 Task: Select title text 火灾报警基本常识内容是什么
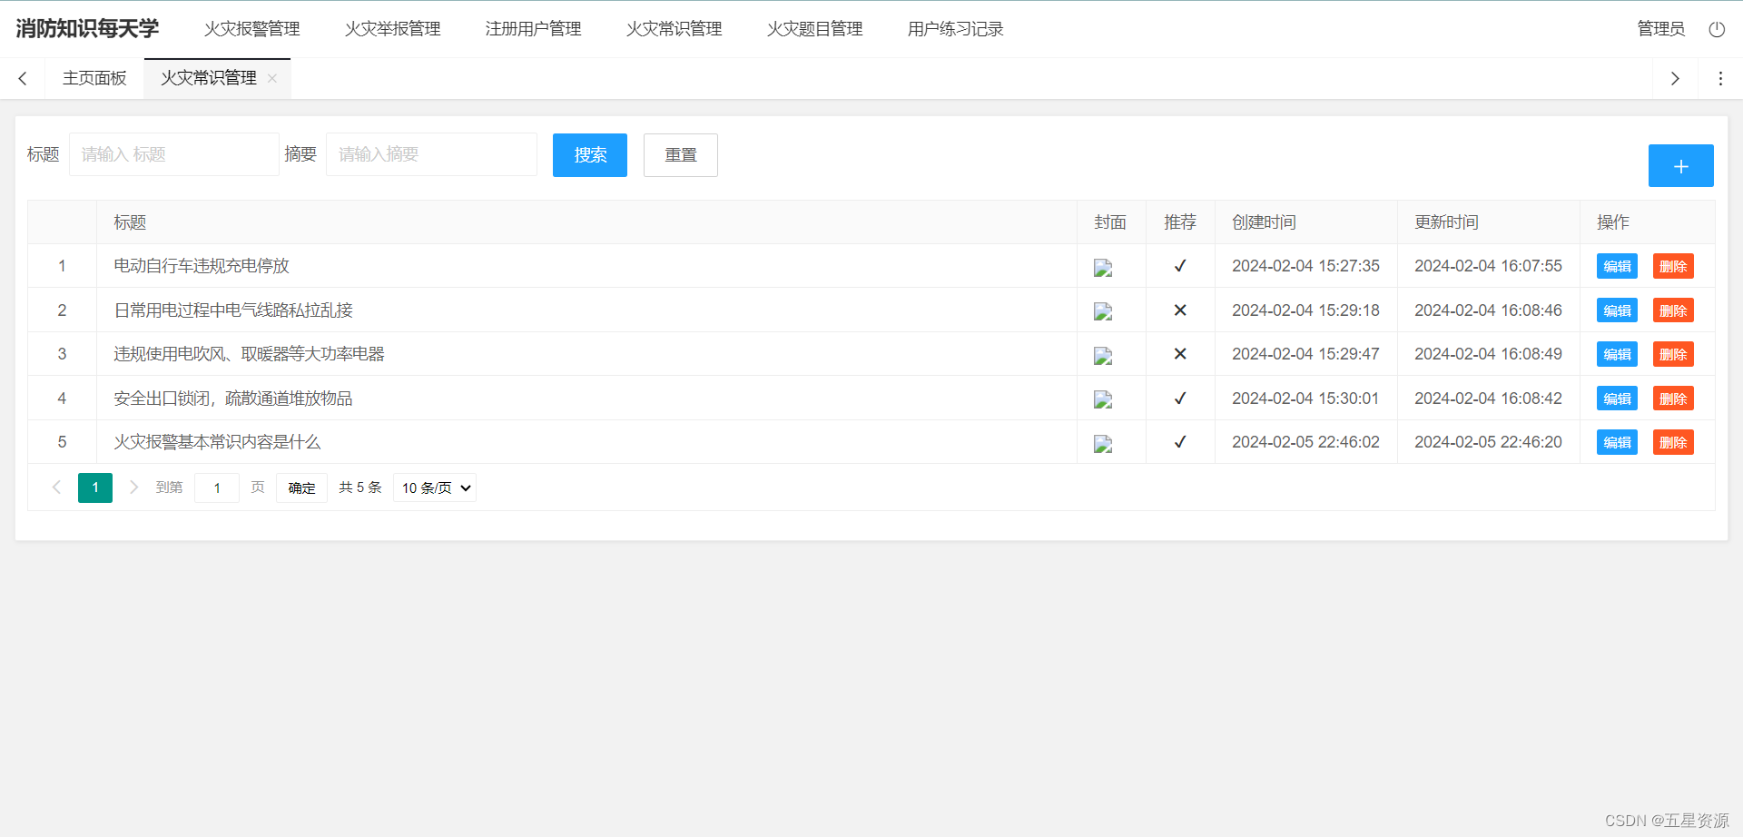pos(217,442)
